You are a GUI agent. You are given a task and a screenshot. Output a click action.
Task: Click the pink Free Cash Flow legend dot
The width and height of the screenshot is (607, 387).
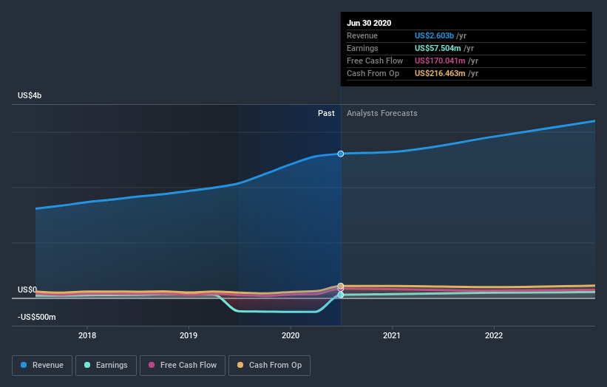[x=152, y=365]
